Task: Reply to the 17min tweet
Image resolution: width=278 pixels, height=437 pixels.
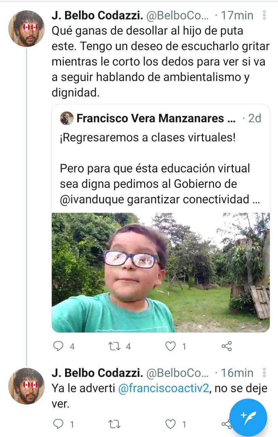Action: click(x=59, y=347)
